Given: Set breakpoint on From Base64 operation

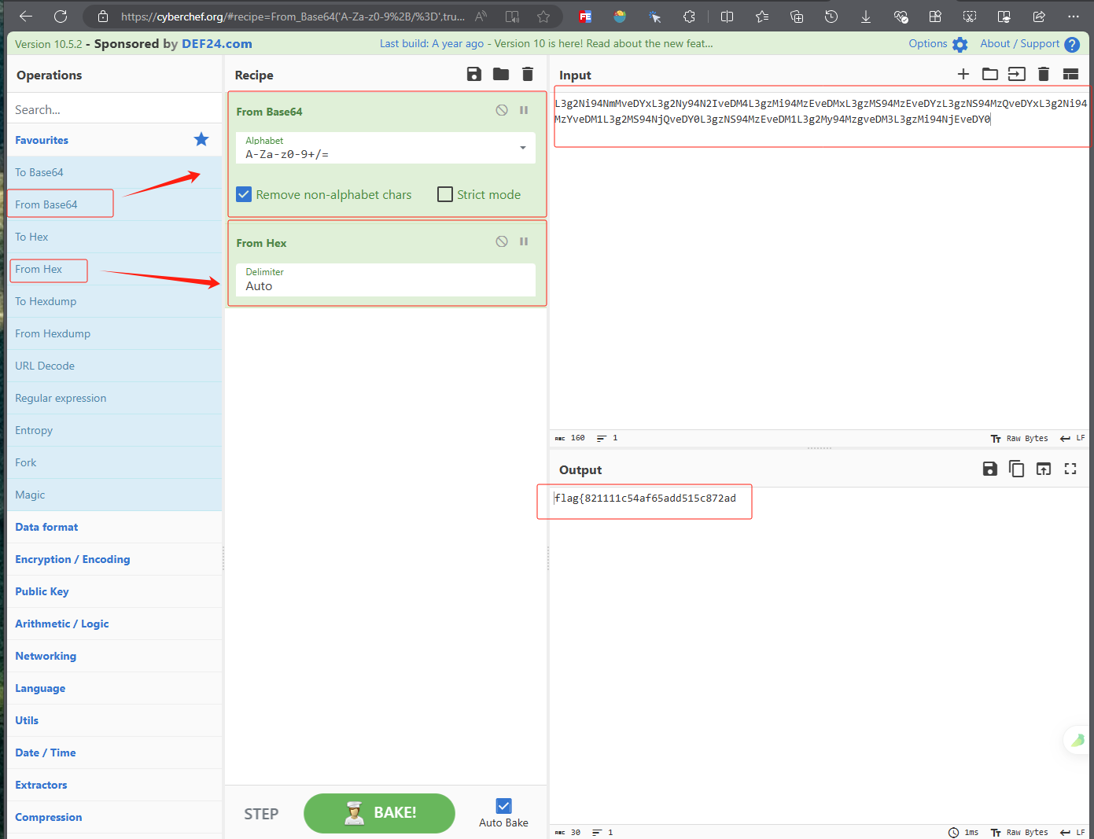Looking at the screenshot, I should [x=524, y=110].
